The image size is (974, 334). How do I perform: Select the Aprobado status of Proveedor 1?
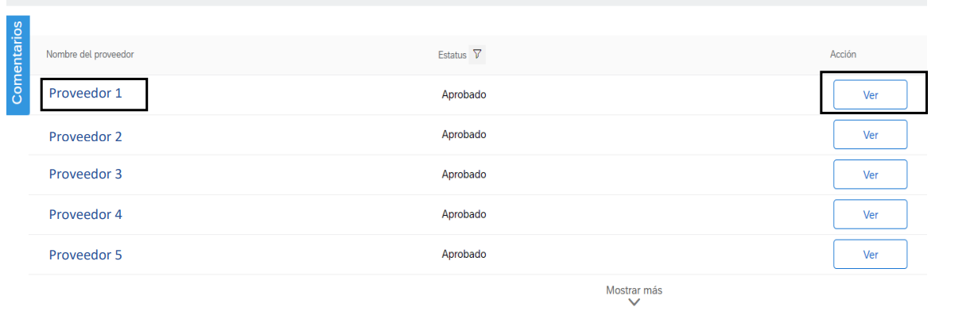[x=464, y=94]
